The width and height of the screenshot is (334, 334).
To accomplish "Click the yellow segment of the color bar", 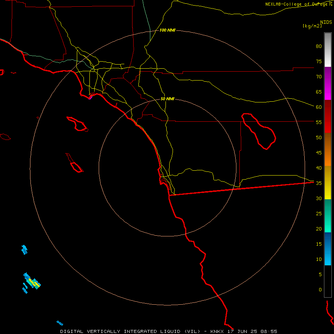I will [328, 183].
